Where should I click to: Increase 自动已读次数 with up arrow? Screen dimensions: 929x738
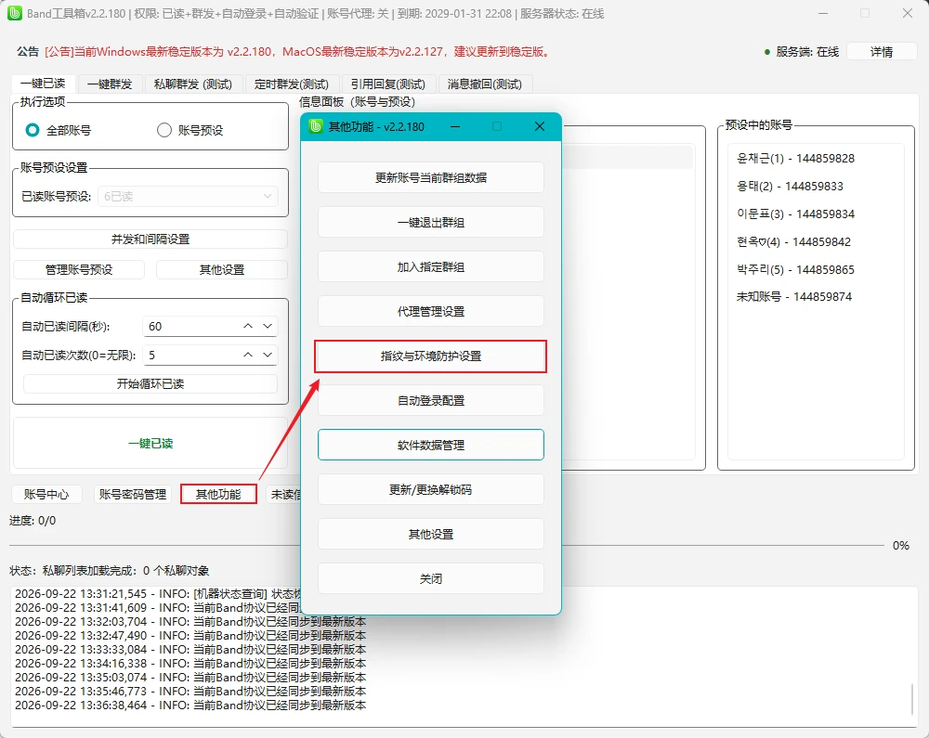click(x=248, y=355)
